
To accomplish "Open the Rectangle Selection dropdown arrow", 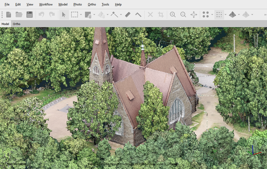I will tap(81, 15).
